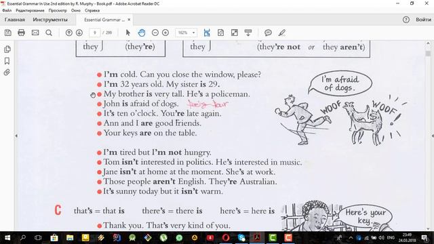434x244 pixels.
Task: Launch Microsoft Store from taskbar
Action: [54, 238]
